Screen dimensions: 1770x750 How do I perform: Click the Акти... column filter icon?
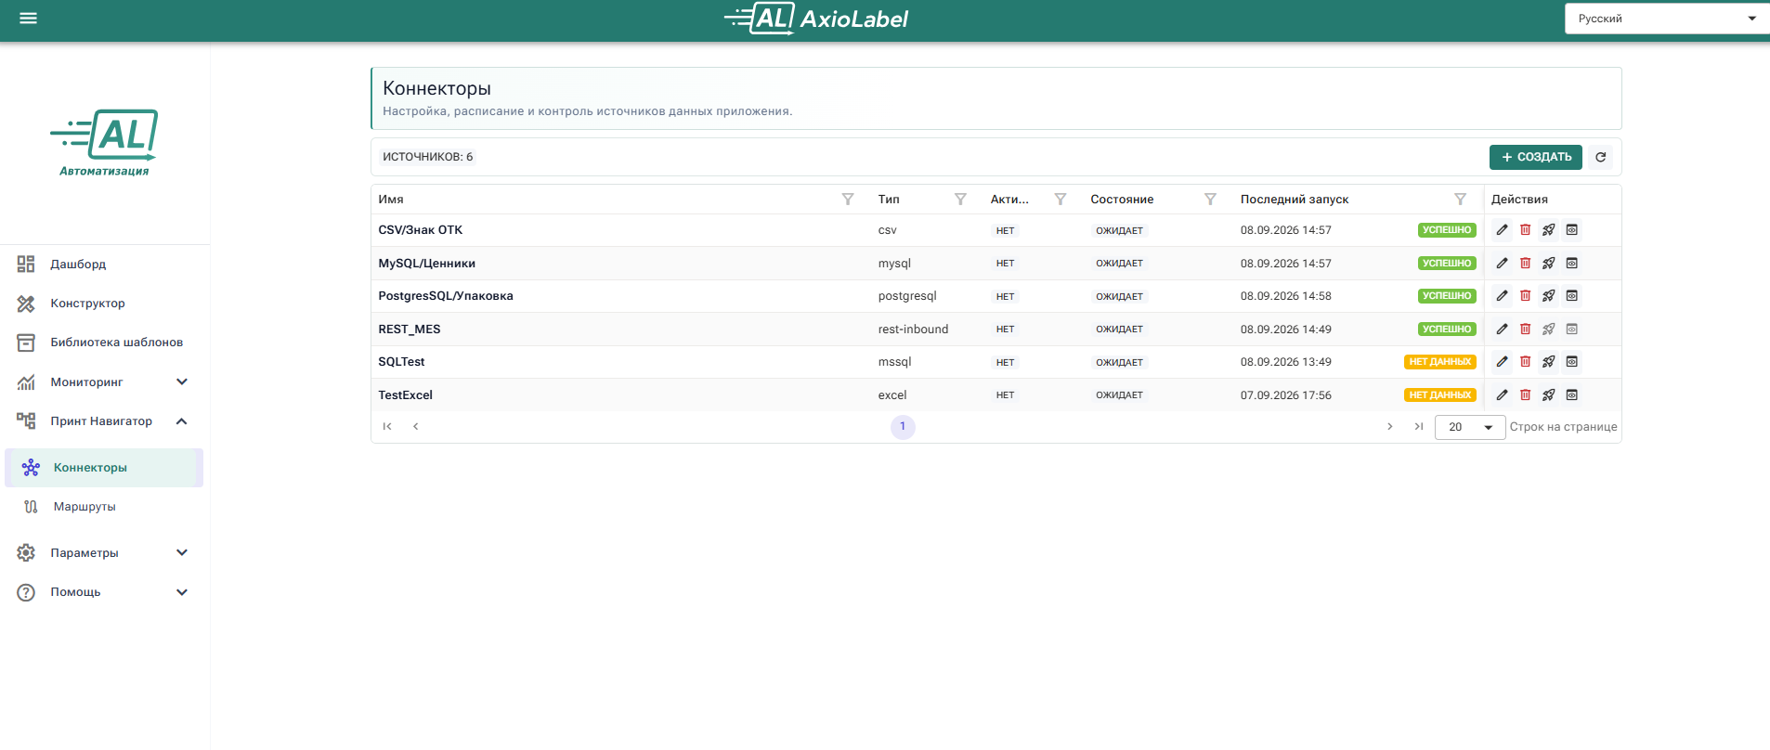coord(1060,200)
